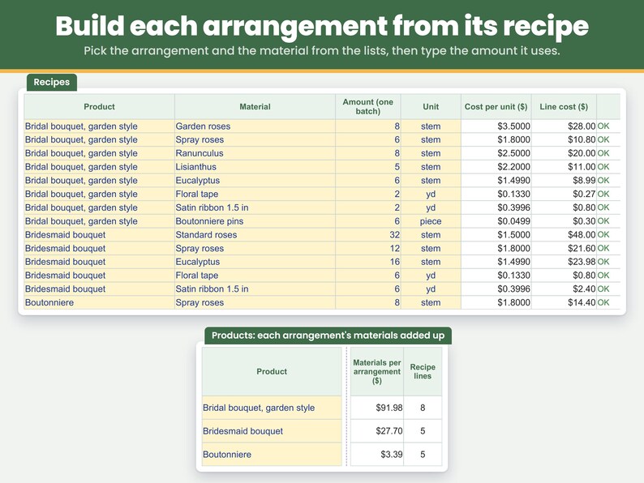Image resolution: width=644 pixels, height=483 pixels.
Task: Click line cost $28.00
Action: (564, 126)
